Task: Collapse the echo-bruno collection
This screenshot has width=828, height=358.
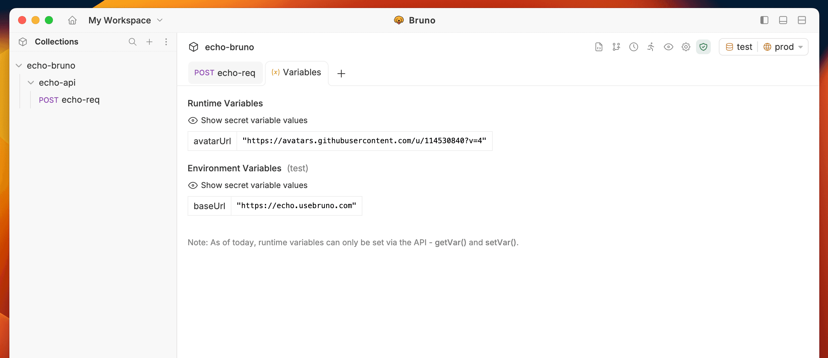Action: click(x=19, y=65)
